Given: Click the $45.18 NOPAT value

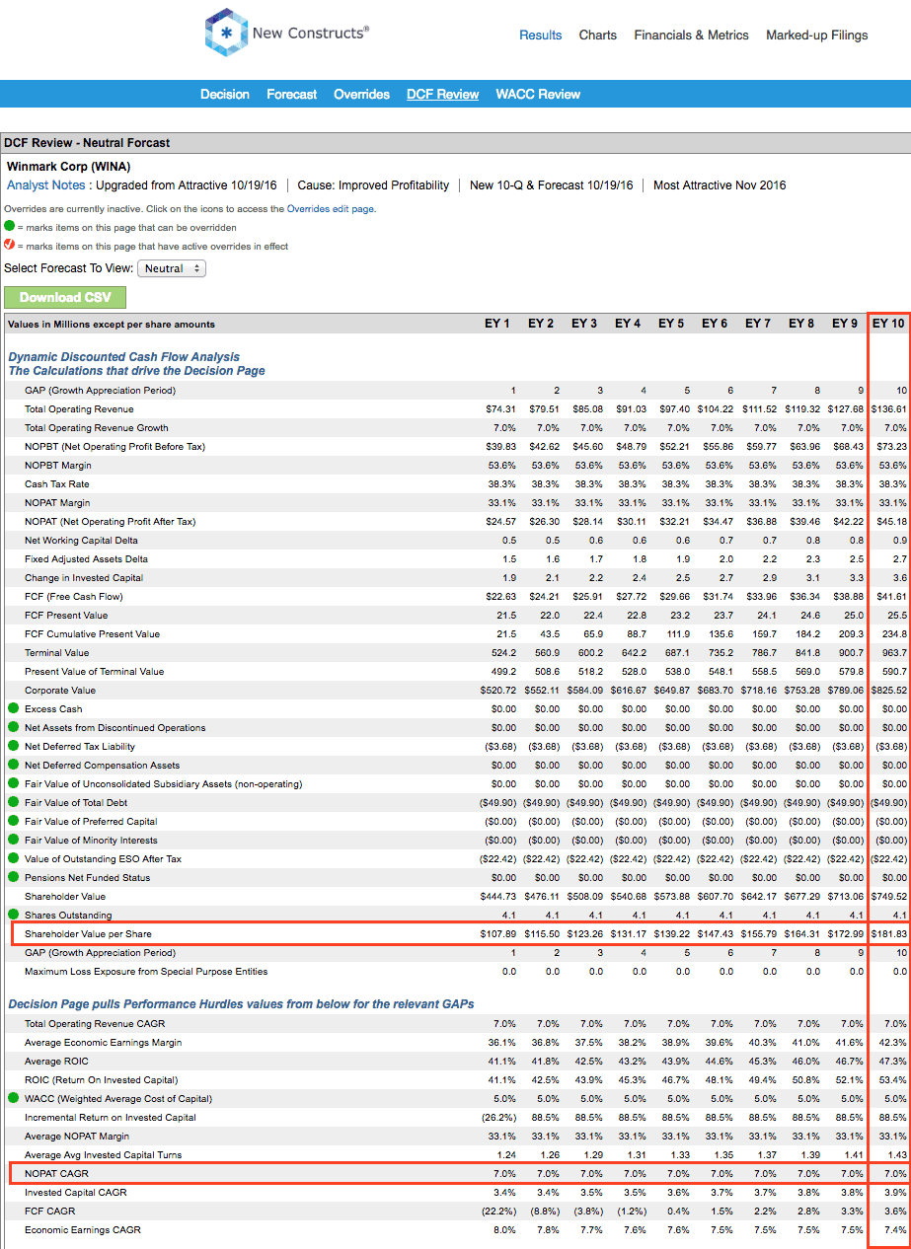Looking at the screenshot, I should [x=892, y=521].
